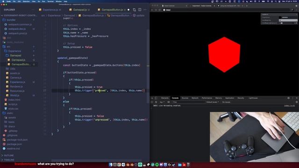Click the console Filter field

point(188,102)
